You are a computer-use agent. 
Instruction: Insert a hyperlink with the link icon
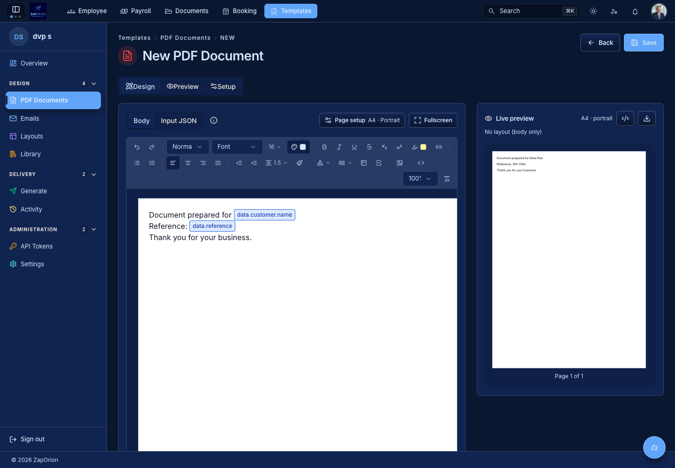pos(439,147)
